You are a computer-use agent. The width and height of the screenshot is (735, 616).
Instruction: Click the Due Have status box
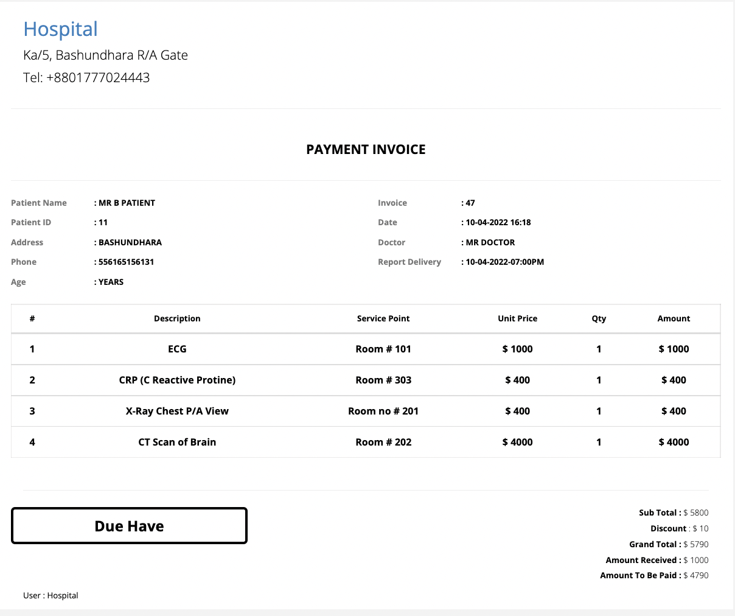coord(129,526)
